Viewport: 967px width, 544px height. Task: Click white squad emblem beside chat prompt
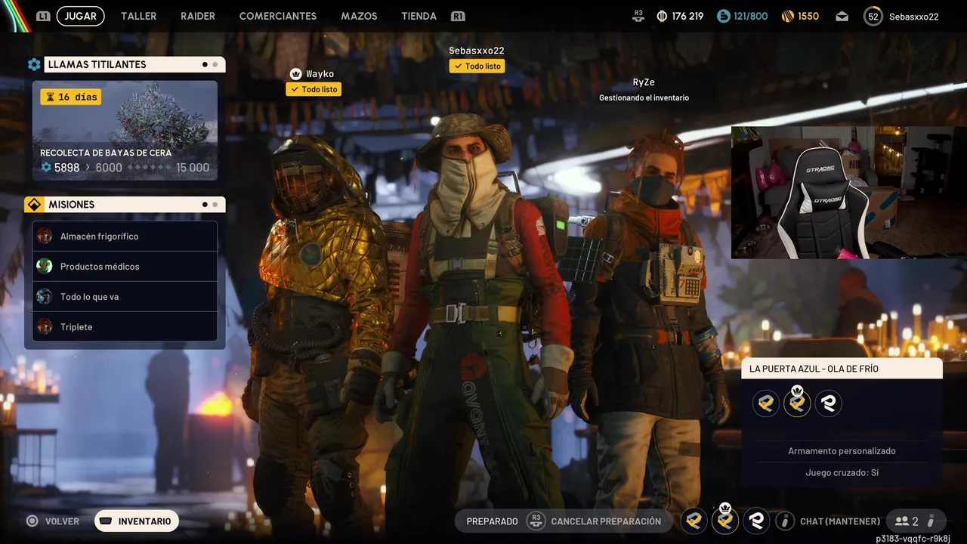click(x=756, y=521)
